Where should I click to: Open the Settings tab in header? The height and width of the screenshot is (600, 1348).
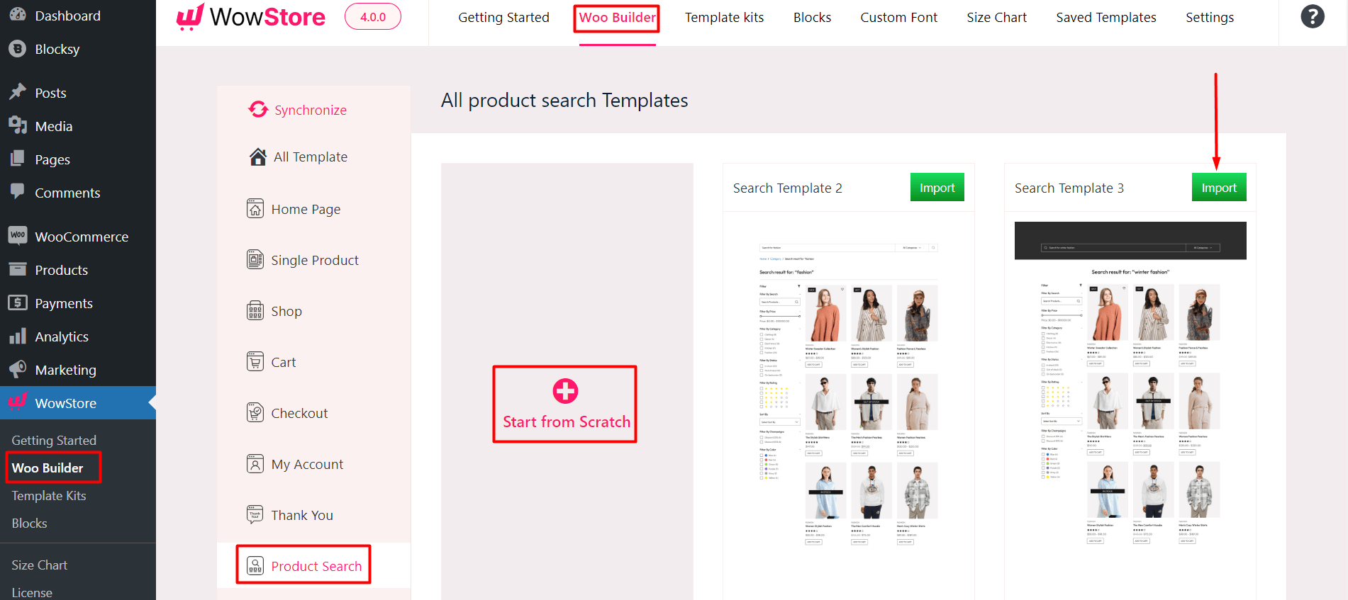(x=1210, y=18)
